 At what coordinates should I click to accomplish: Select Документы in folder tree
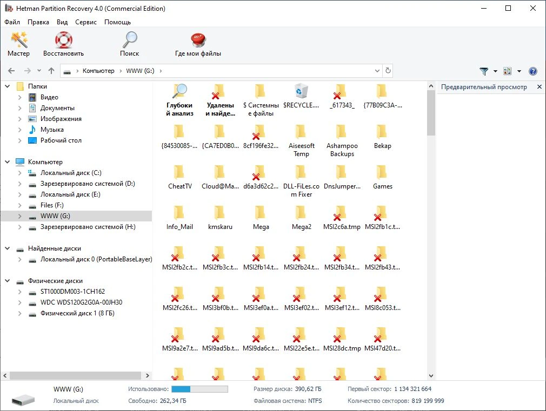[x=57, y=108]
